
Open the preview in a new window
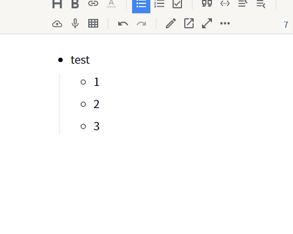tap(189, 23)
